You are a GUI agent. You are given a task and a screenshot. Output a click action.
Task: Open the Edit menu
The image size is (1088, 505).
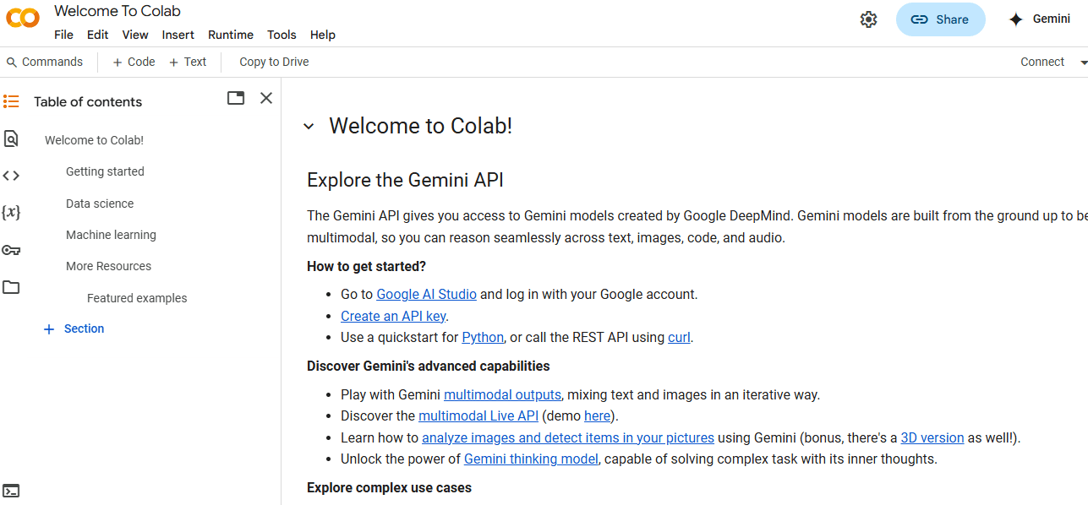tap(97, 35)
